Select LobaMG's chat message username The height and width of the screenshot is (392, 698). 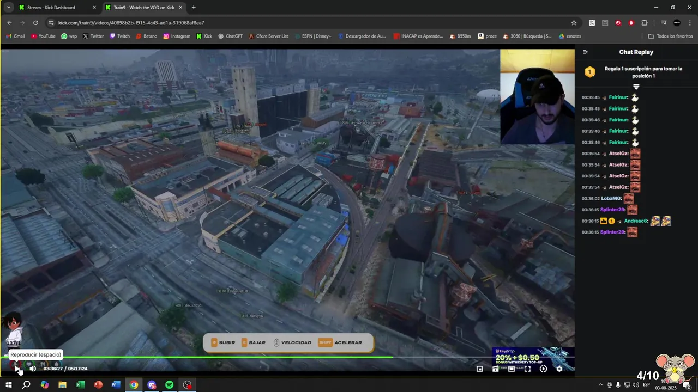point(611,199)
